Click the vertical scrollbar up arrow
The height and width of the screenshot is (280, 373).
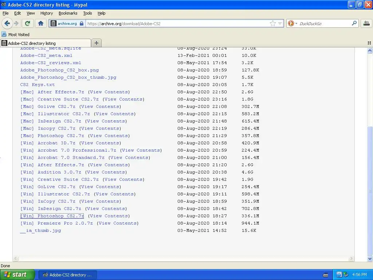370,50
